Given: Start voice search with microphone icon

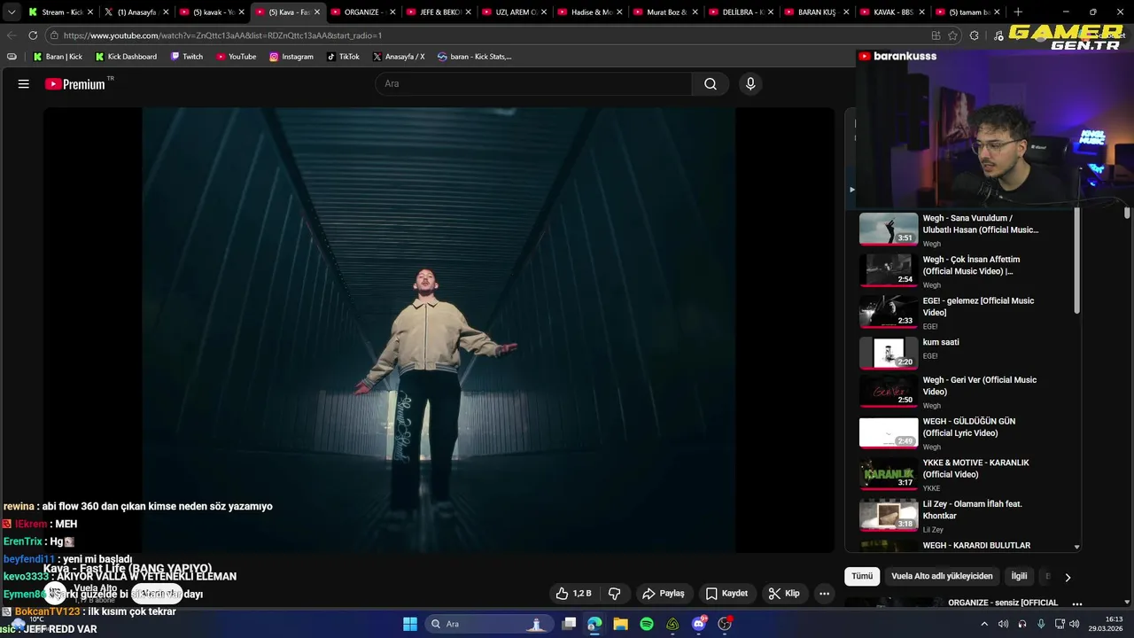Looking at the screenshot, I should pyautogui.click(x=750, y=84).
